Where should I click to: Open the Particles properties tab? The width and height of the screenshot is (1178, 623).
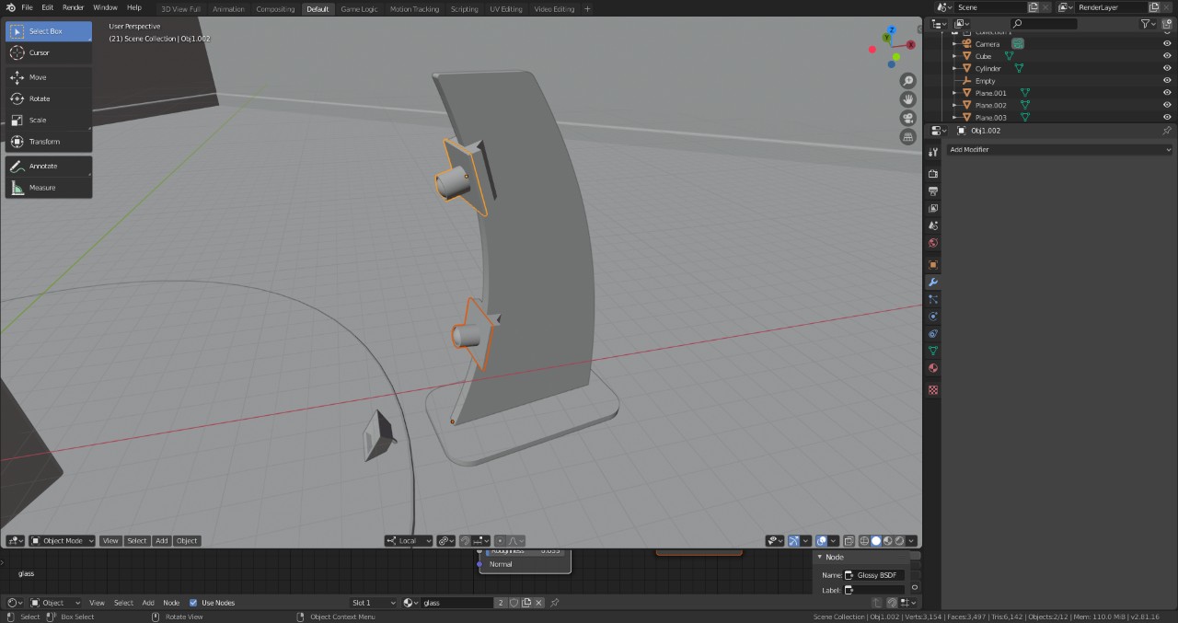(x=933, y=299)
